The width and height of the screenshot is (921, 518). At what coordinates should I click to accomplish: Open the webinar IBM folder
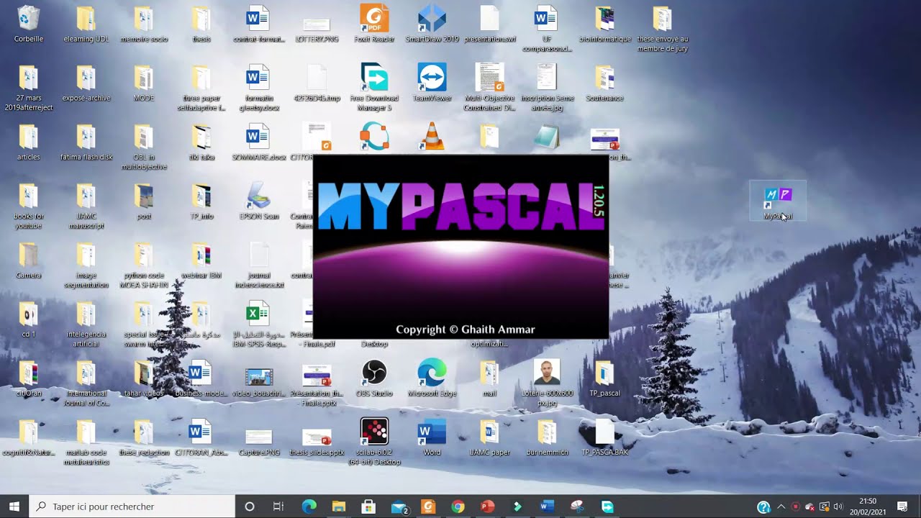(x=201, y=260)
